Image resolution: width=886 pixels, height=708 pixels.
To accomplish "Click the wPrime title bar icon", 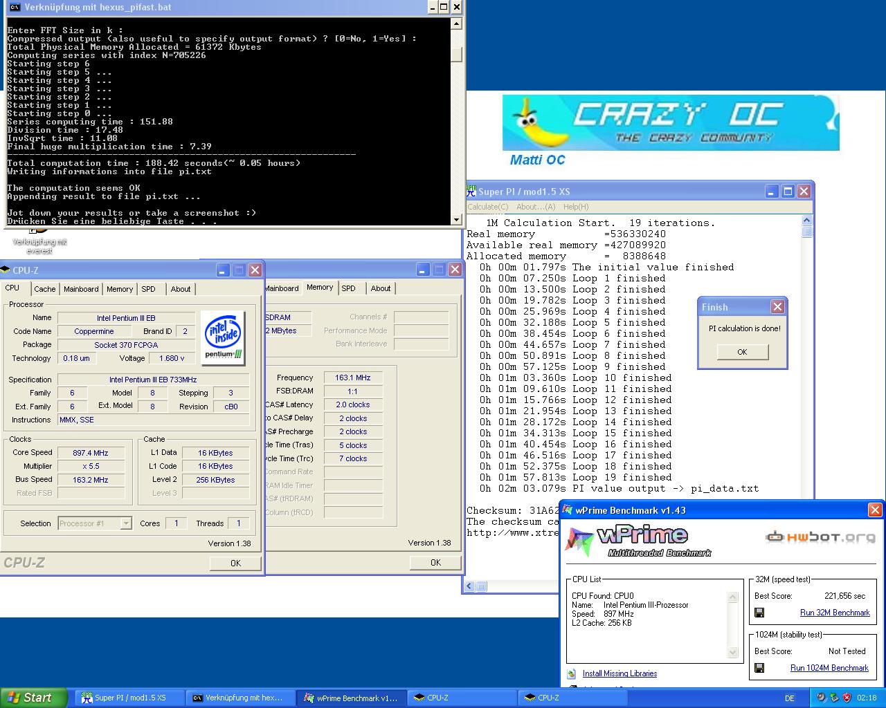I will (568, 510).
